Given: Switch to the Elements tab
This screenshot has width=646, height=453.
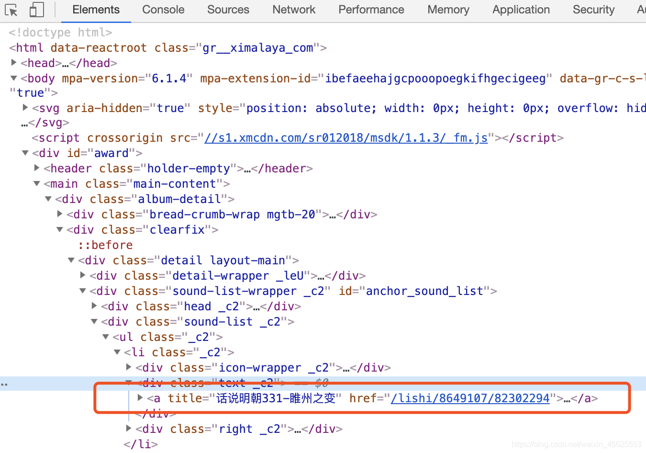Looking at the screenshot, I should pyautogui.click(x=96, y=10).
